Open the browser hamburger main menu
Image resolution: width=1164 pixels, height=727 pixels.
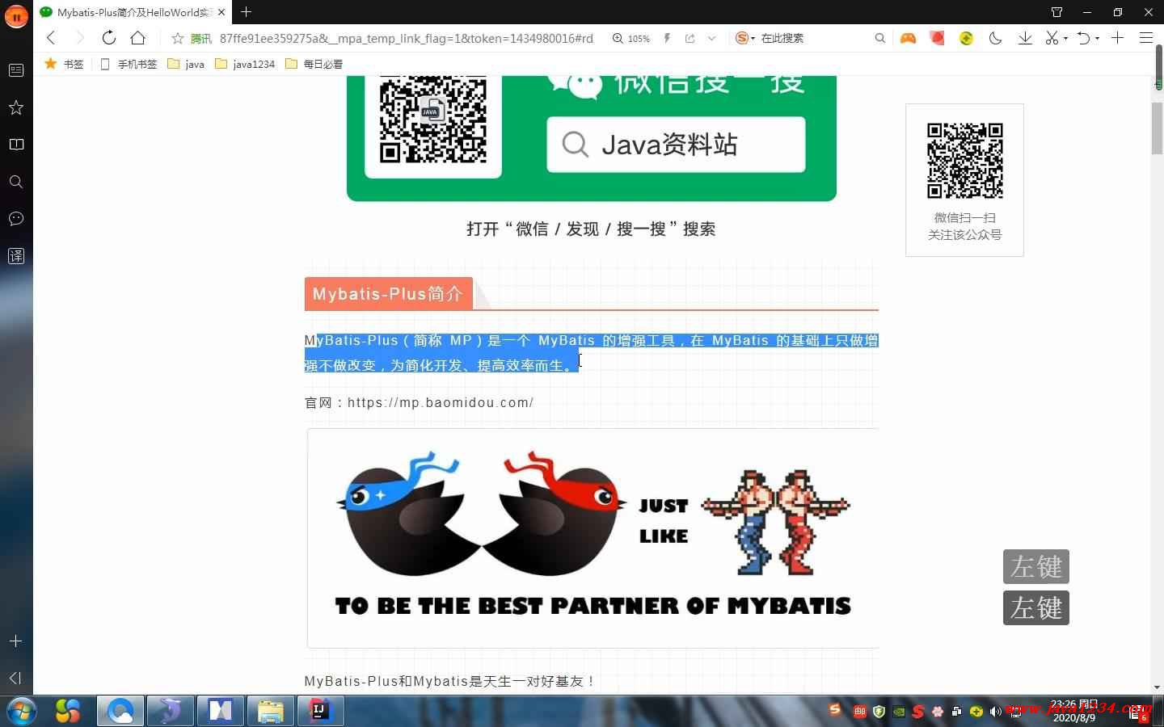(x=1146, y=38)
